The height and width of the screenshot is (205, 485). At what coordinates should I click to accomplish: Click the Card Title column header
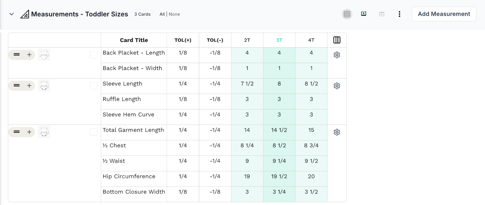click(134, 40)
